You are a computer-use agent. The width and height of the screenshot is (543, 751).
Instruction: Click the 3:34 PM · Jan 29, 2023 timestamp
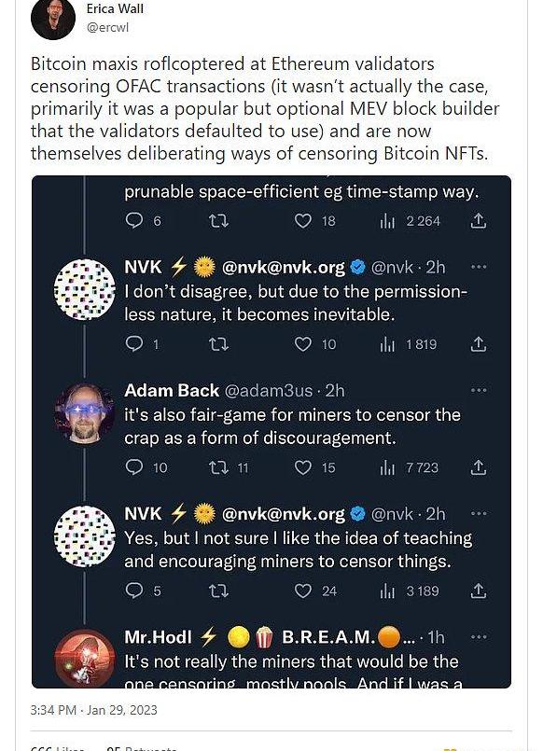(94, 710)
